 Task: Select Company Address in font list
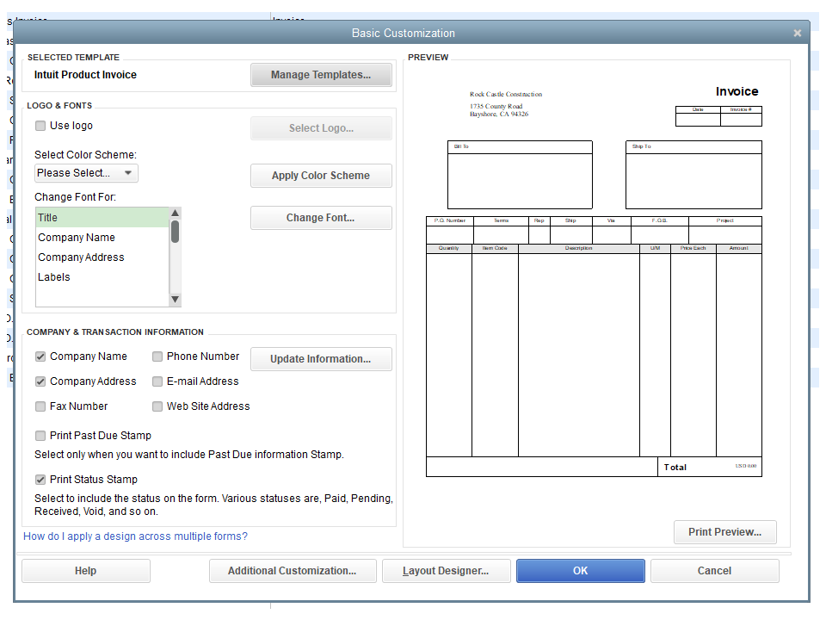[102, 257]
